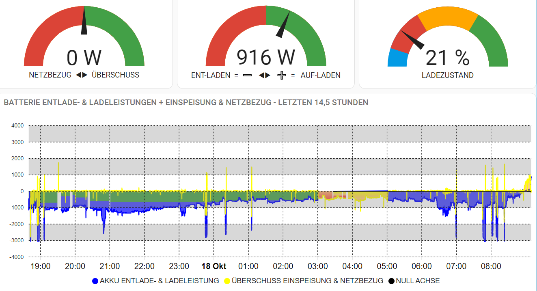Click the minus icon next to ENT-LADEN
Screen dimensions: 537x291
coord(247,75)
